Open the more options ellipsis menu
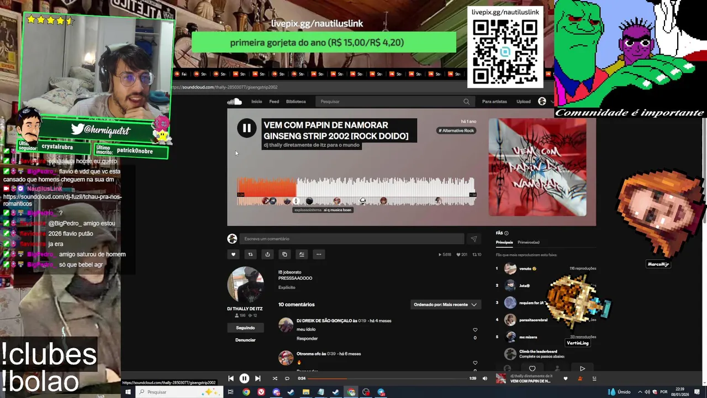 (319, 254)
